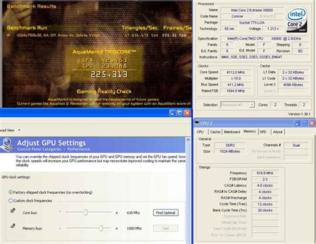The image size is (316, 244).
Task: Click the disabled Test button
Action: click(x=165, y=228)
